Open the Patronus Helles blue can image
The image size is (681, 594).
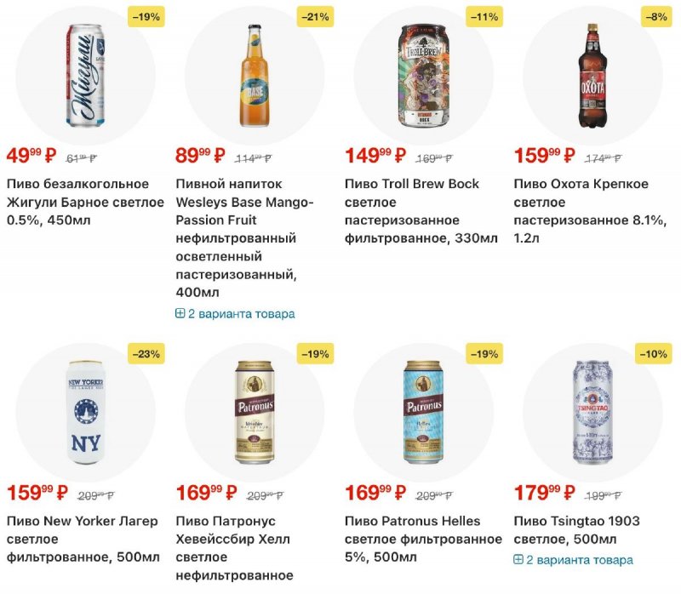click(x=423, y=413)
